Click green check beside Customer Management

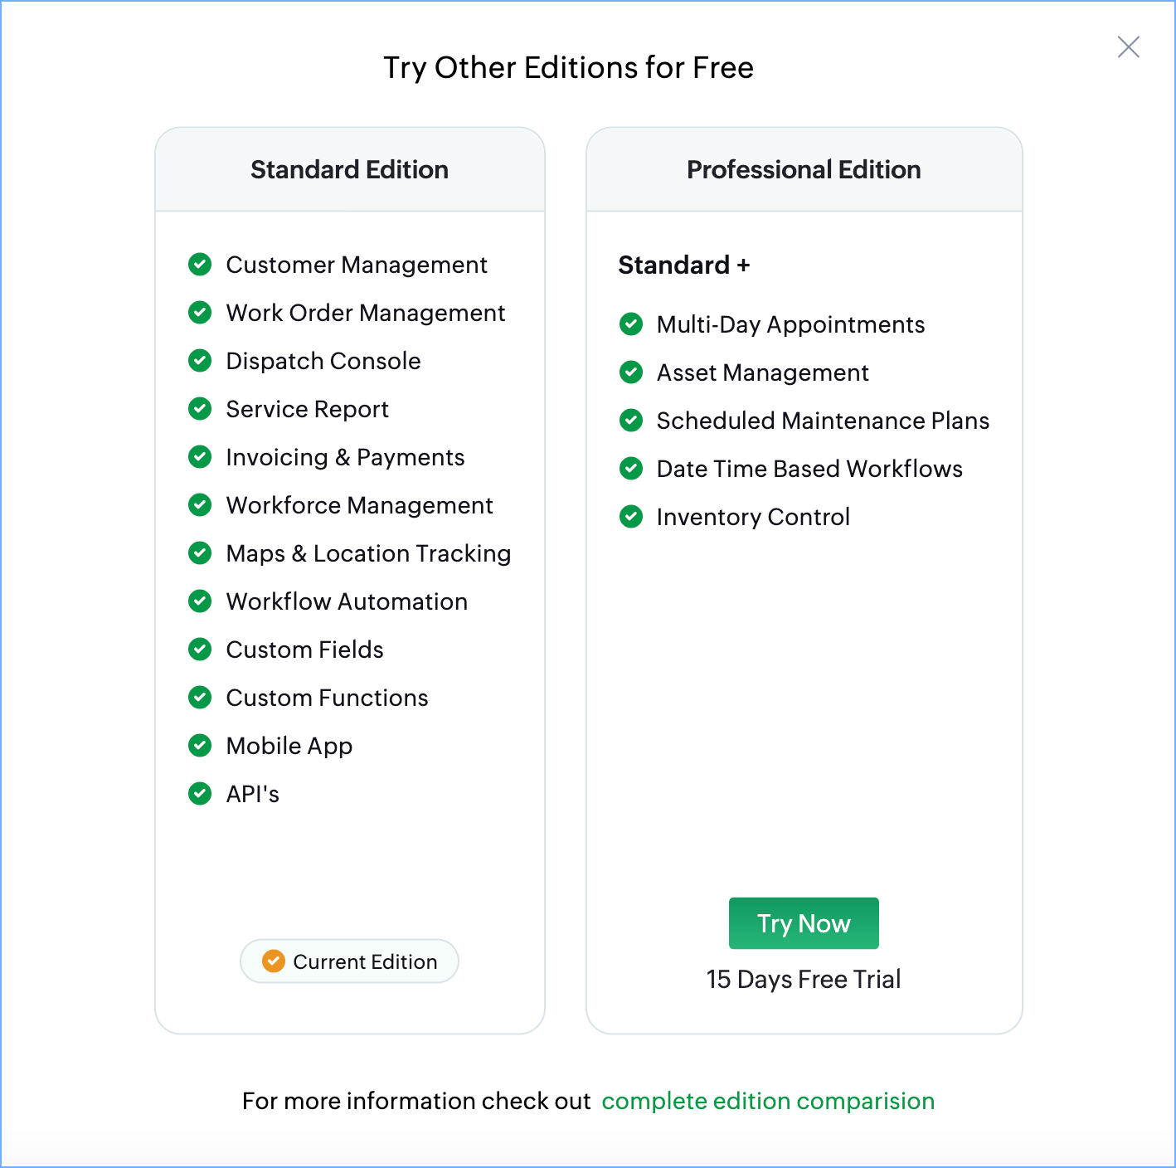[200, 265]
